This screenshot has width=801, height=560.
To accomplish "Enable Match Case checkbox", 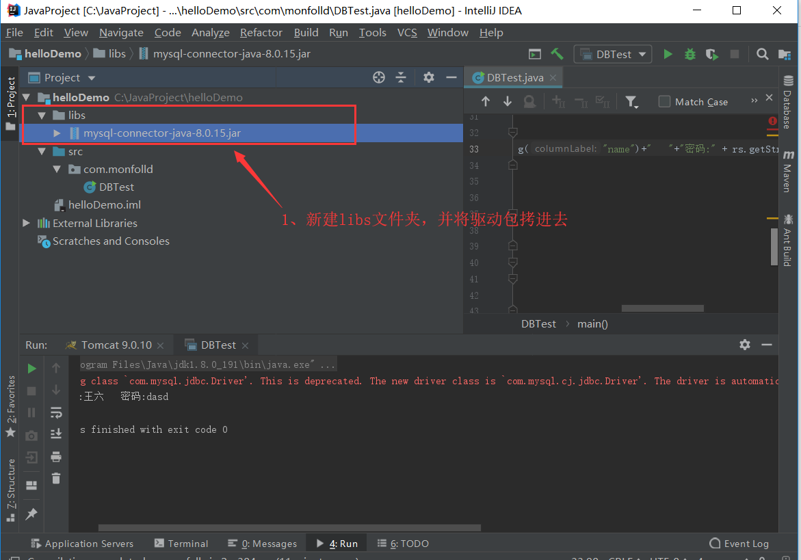I will click(x=664, y=102).
